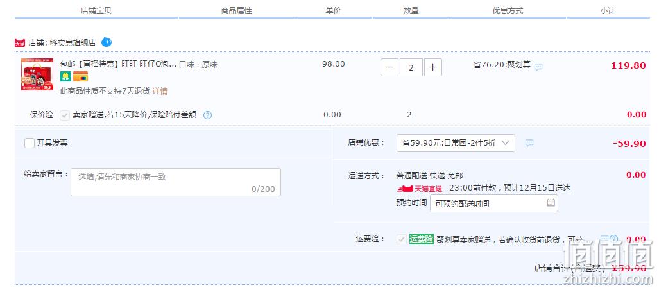Click the discount amount -59.90

pyautogui.click(x=629, y=143)
